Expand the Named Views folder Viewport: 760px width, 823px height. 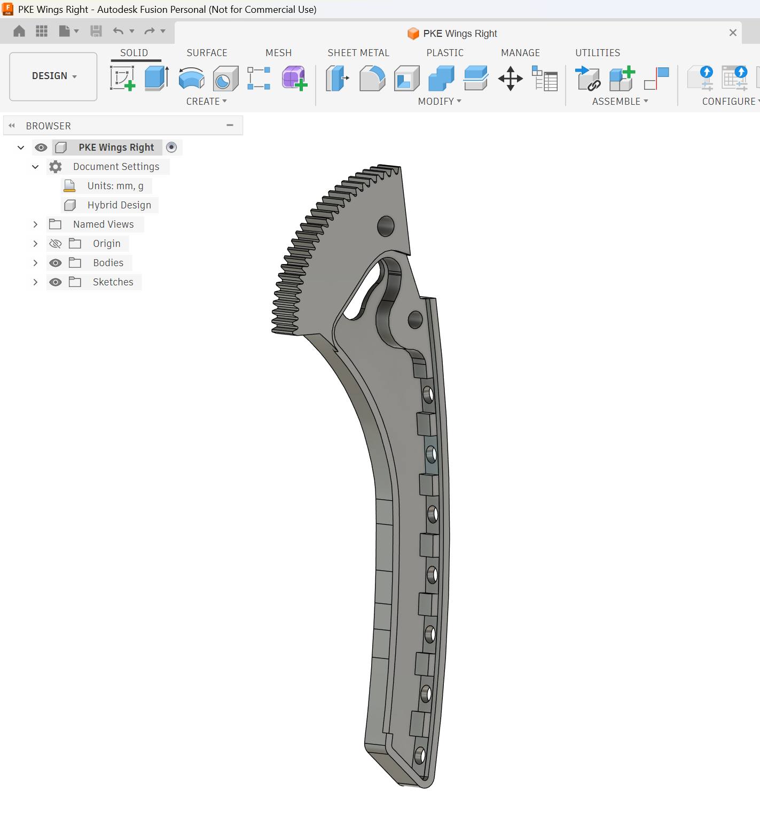(35, 224)
